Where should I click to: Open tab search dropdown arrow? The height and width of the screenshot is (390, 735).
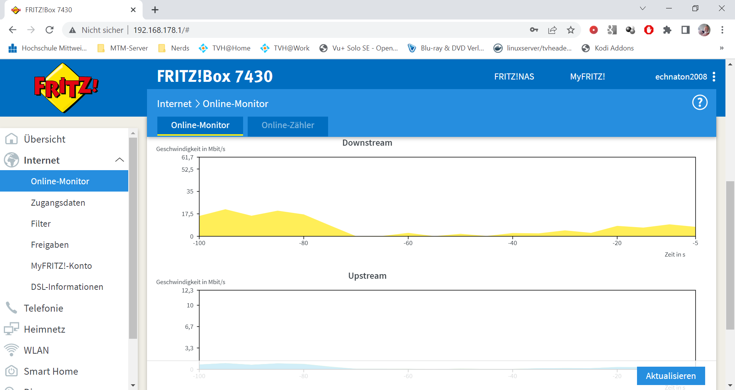pos(643,8)
